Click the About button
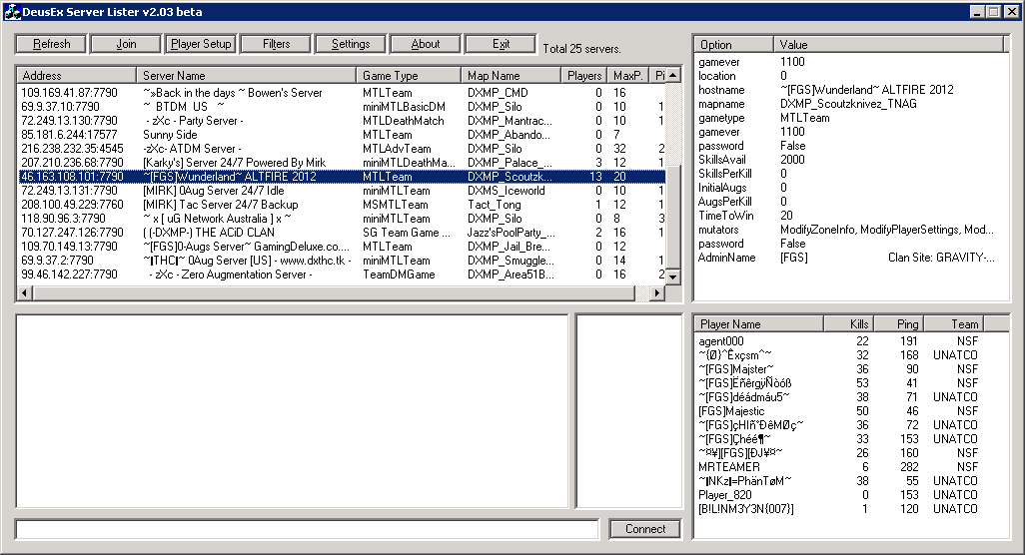Image resolution: width=1025 pixels, height=555 pixels. [426, 44]
